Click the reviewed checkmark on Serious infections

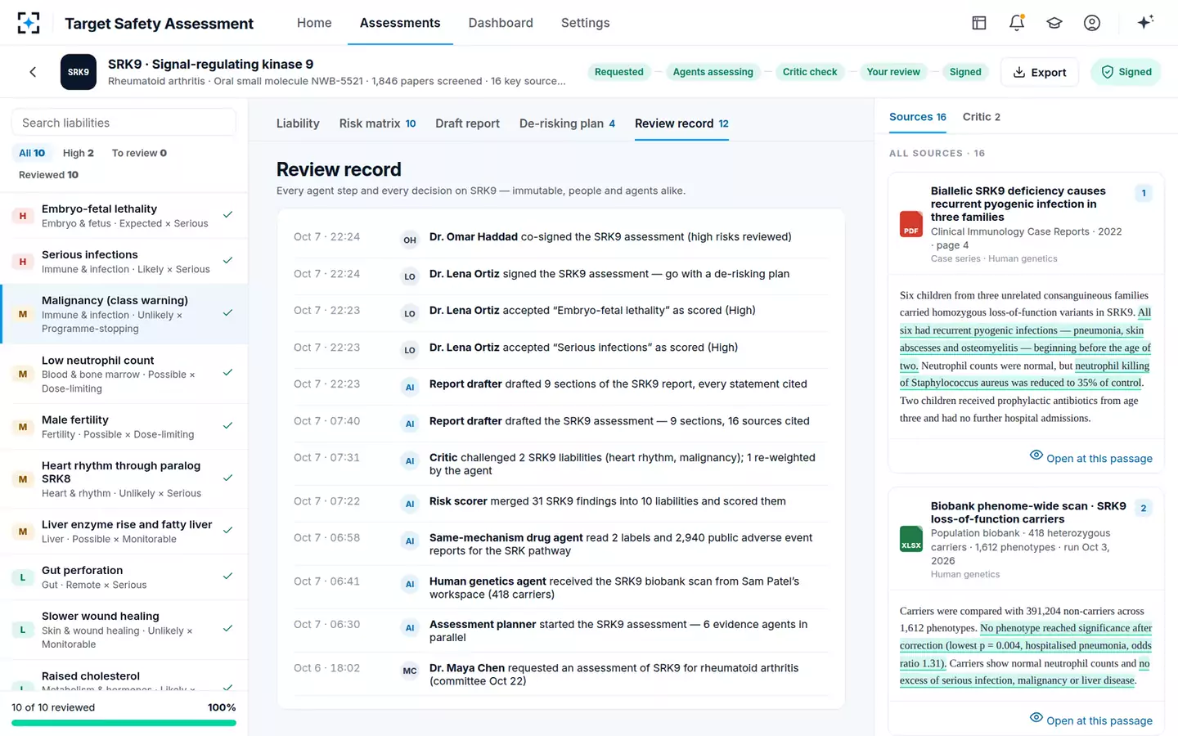tap(228, 261)
